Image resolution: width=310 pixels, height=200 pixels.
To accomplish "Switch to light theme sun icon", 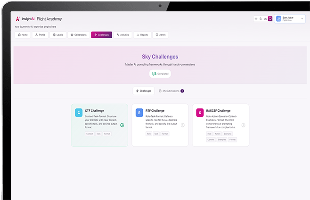I will [x=256, y=19].
